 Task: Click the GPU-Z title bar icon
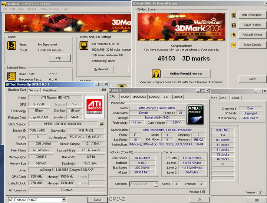7,84
